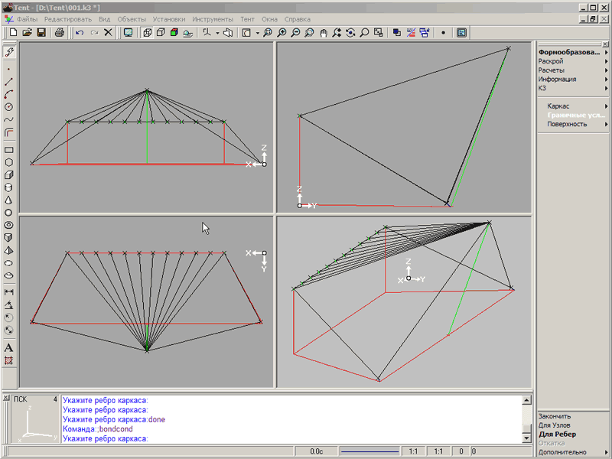Activate the hand pan tool
Image resolution: width=612 pixels, height=459 pixels.
click(x=323, y=33)
